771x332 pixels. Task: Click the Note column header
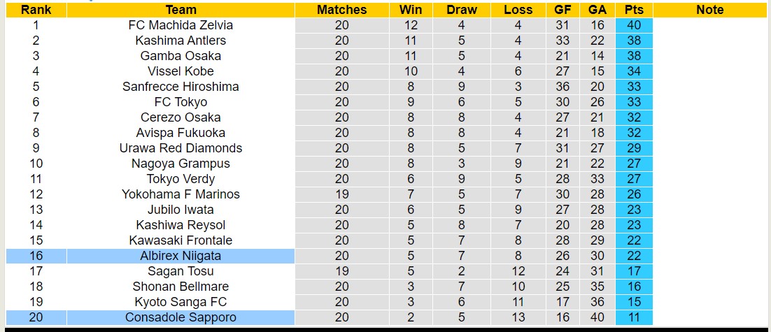(x=710, y=10)
